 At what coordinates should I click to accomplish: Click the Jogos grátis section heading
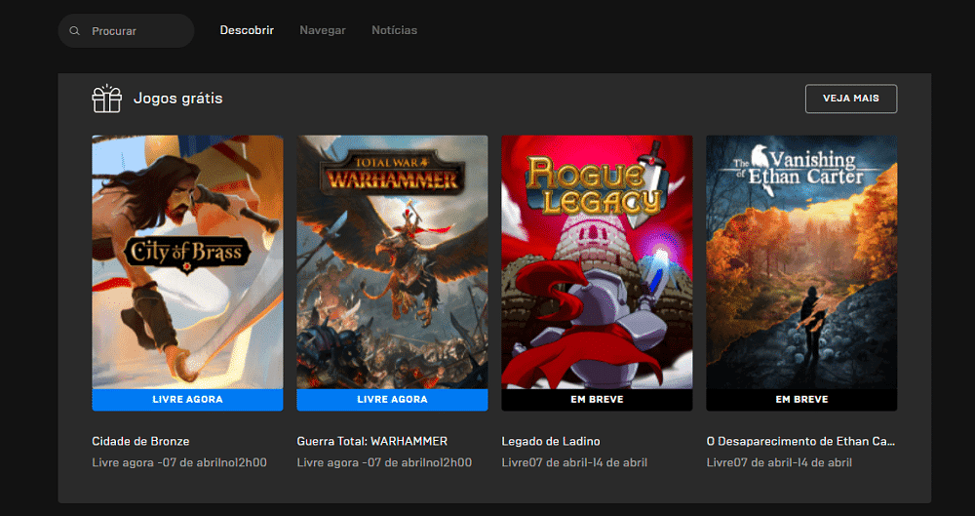tap(177, 99)
